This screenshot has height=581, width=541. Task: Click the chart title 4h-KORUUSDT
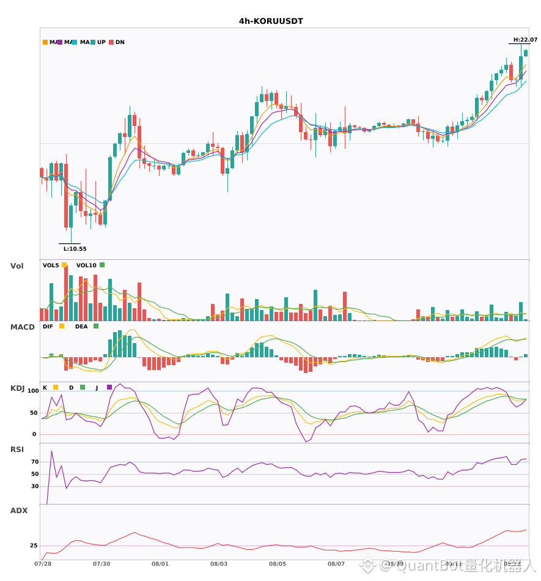point(271,21)
